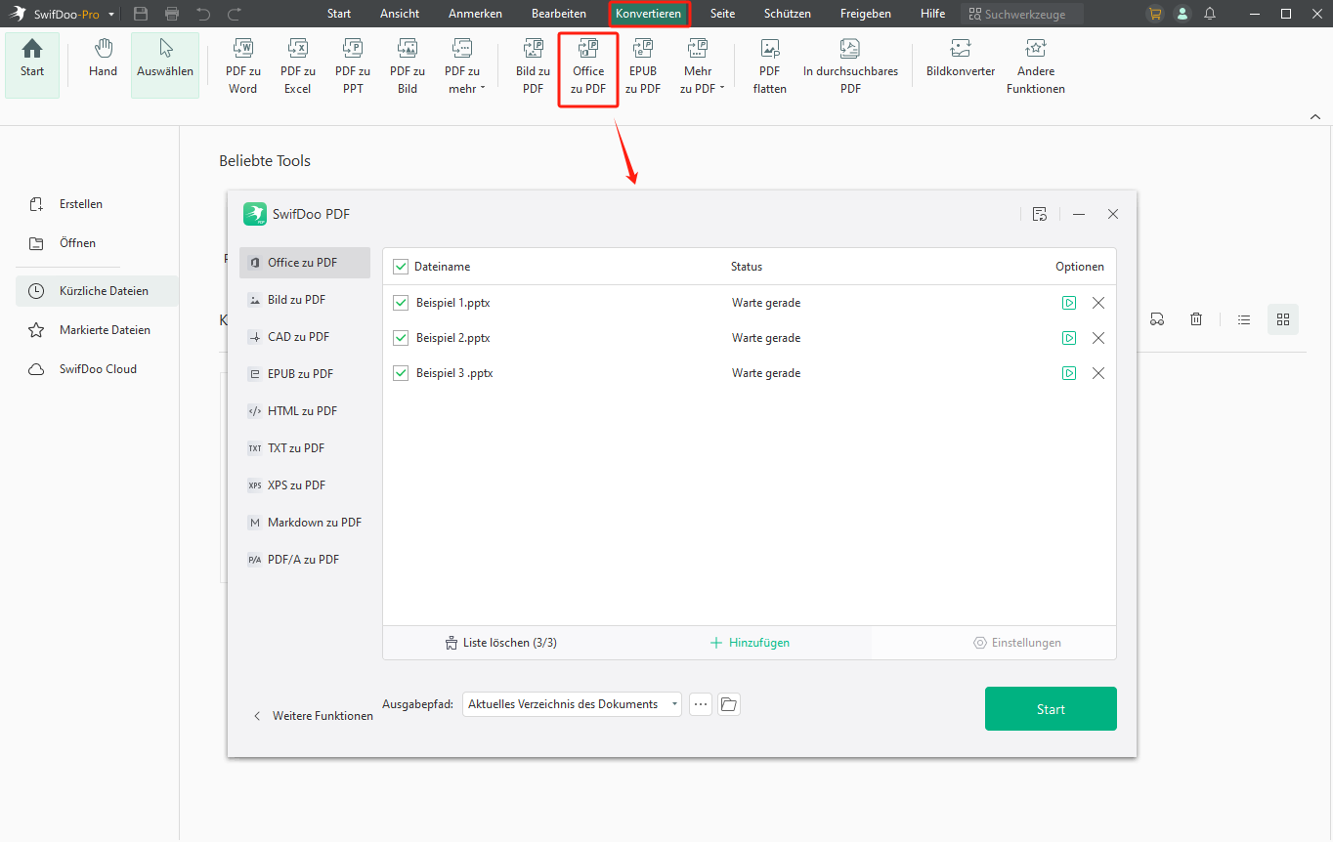Open the output folder icon
This screenshot has height=842, width=1333.
729,704
